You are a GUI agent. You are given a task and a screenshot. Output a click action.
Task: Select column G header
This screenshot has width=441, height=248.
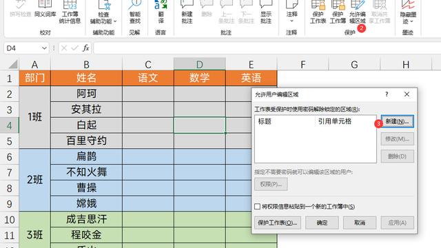click(x=354, y=64)
